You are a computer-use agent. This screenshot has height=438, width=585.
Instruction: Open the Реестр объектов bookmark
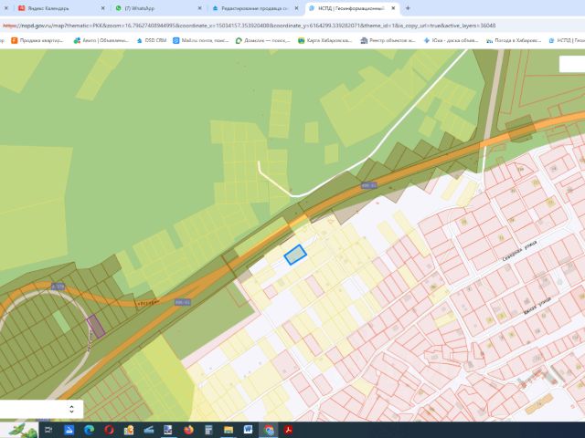[x=388, y=40]
